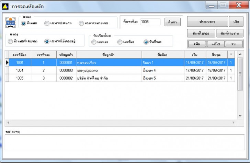Click the รหัสลูกค้า column header

click(x=66, y=55)
